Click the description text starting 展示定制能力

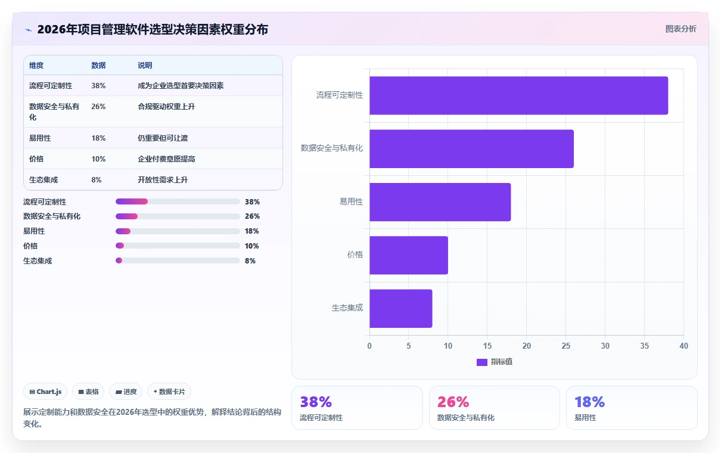coord(152,418)
